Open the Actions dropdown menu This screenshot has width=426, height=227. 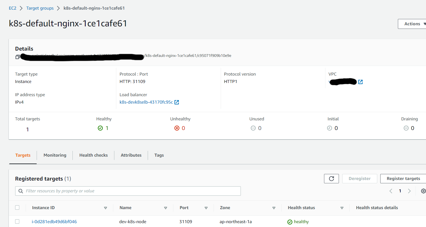point(412,24)
